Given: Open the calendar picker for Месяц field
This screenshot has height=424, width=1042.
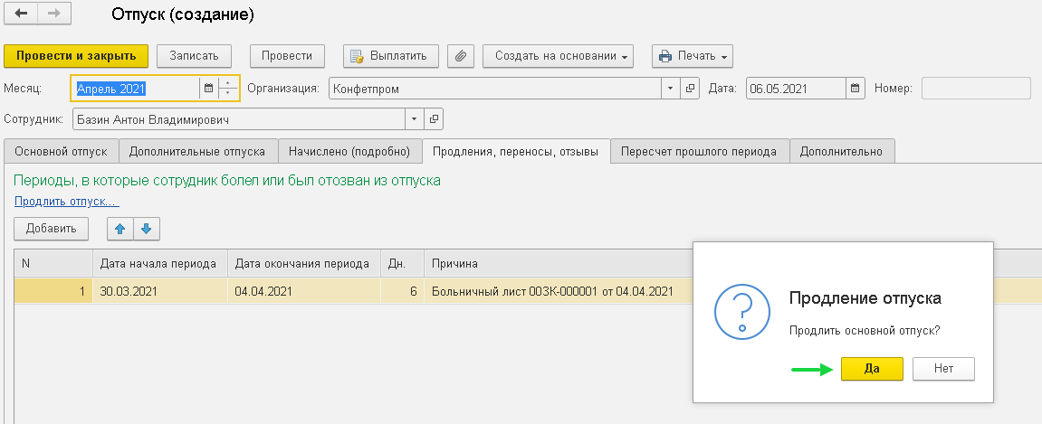Looking at the screenshot, I should [x=208, y=89].
